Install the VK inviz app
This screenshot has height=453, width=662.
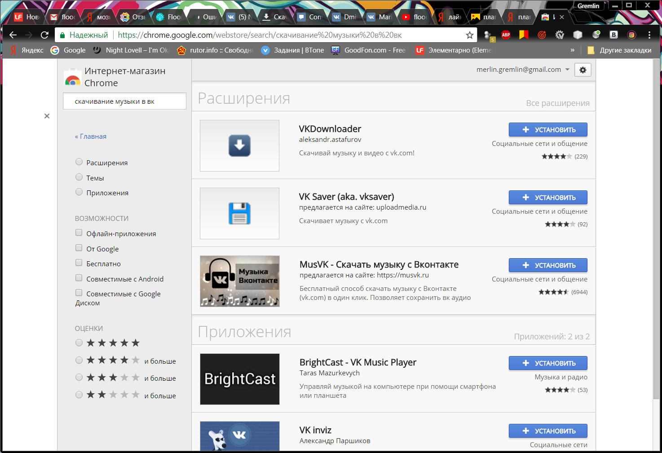548,431
